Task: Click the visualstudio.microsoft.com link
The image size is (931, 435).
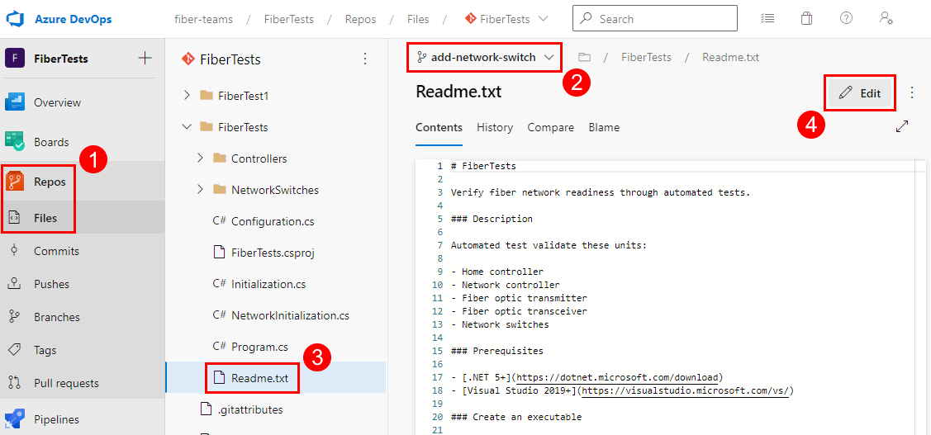Action: click(x=685, y=390)
